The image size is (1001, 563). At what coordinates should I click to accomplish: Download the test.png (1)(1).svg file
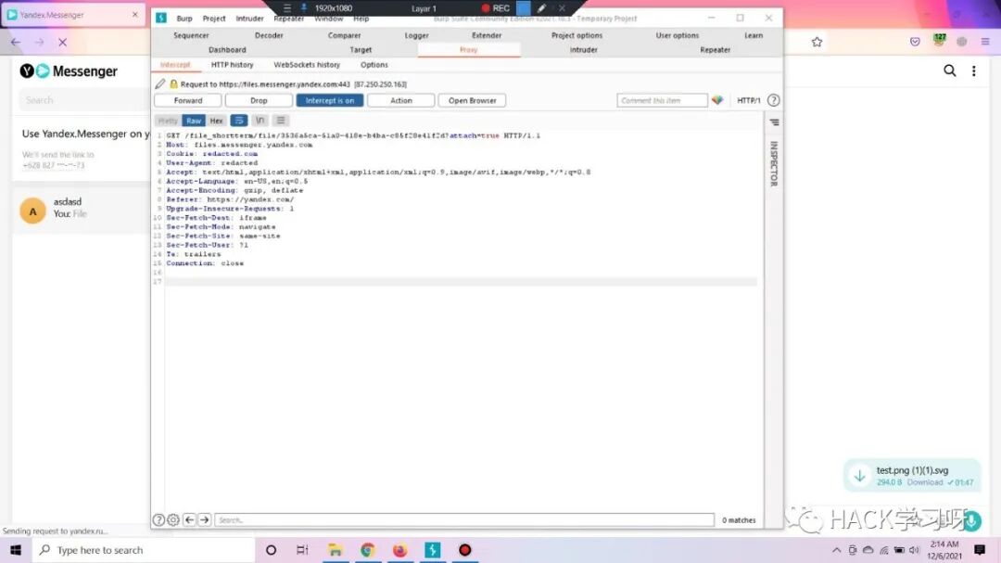click(x=860, y=476)
